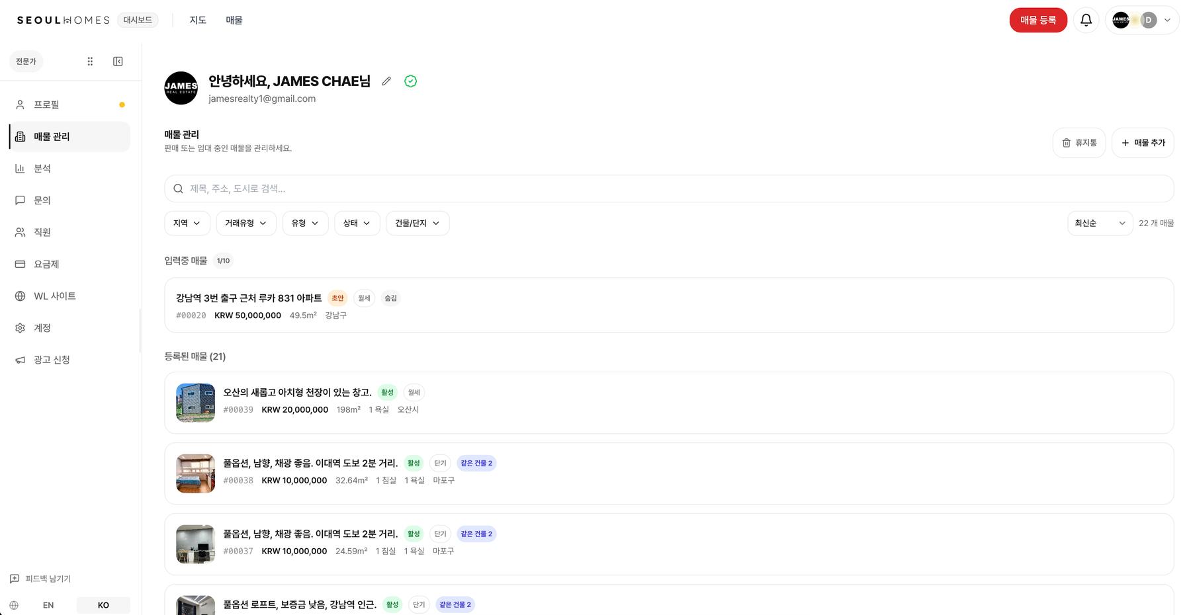This screenshot has height=615, width=1191.
Task: Open 계정 settings in the sidebar
Action: click(x=69, y=328)
